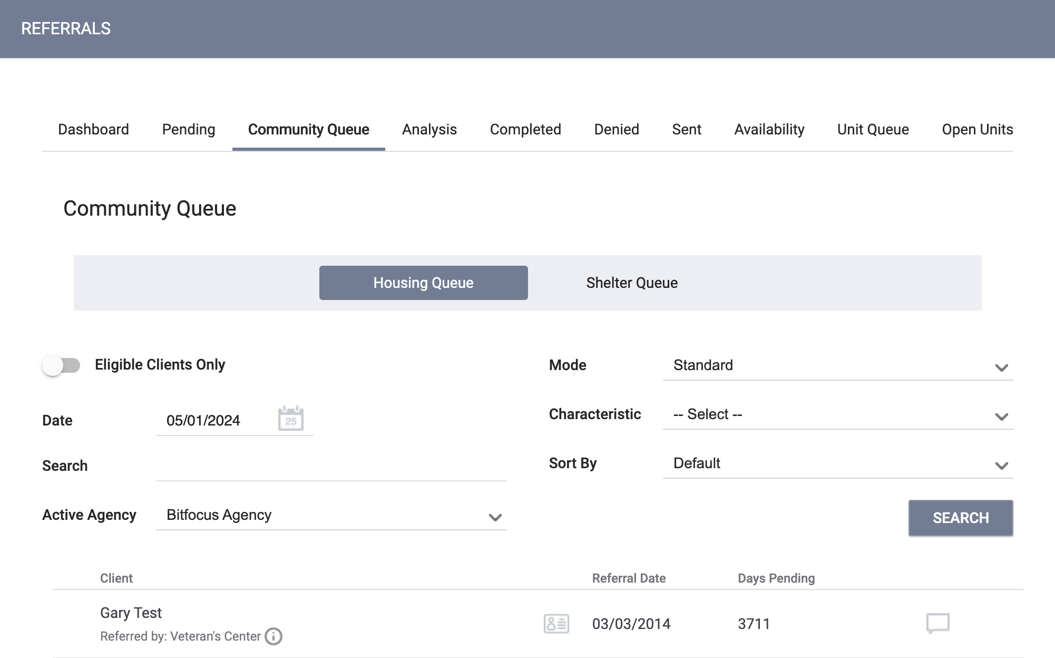Open Gary Test's client record
The width and height of the screenshot is (1055, 658).
[131, 613]
